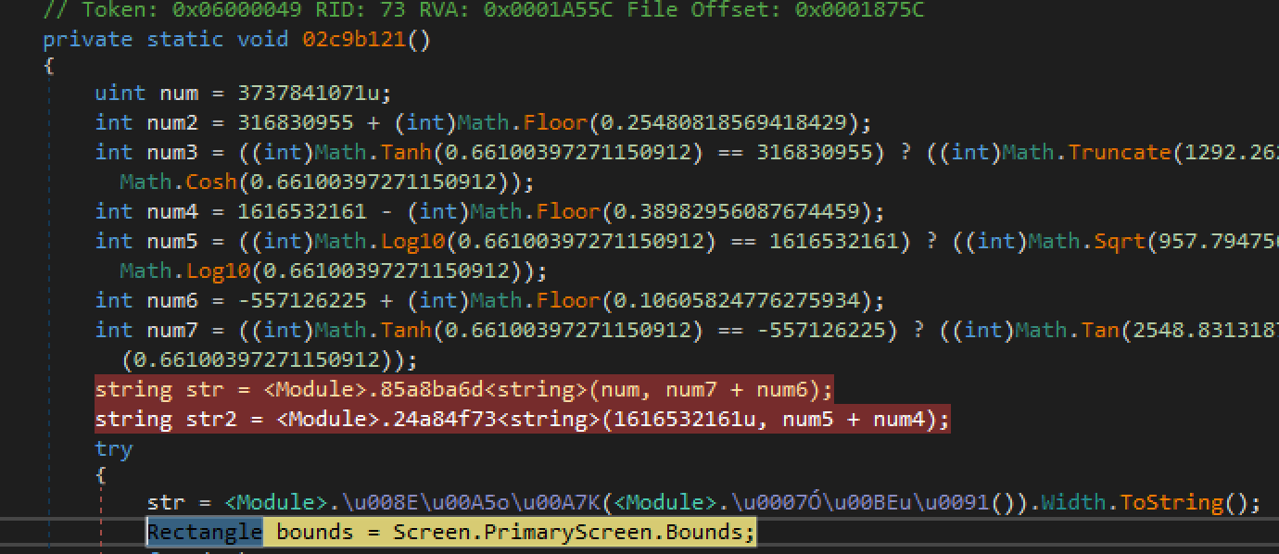Open the 24a84f73 method reference
1279x554 pixels.
(x=444, y=419)
